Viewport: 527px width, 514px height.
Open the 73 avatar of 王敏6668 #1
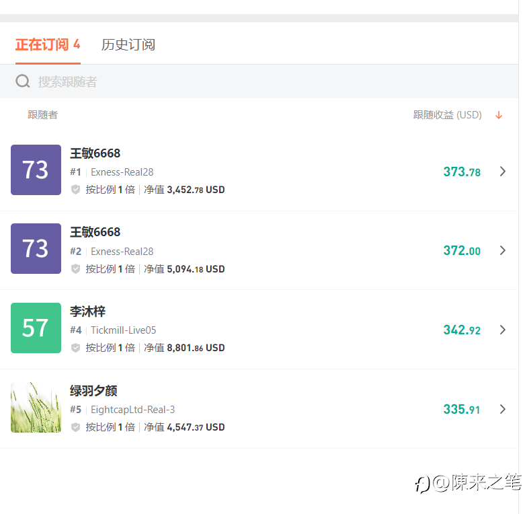point(36,170)
